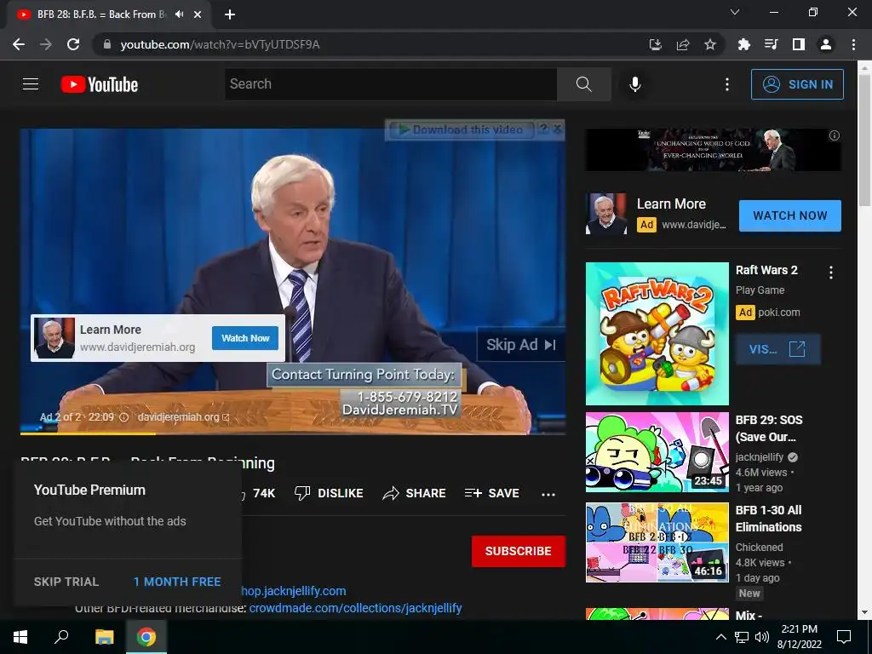Click the ad progress bar
The height and width of the screenshot is (654, 872).
[x=293, y=433]
